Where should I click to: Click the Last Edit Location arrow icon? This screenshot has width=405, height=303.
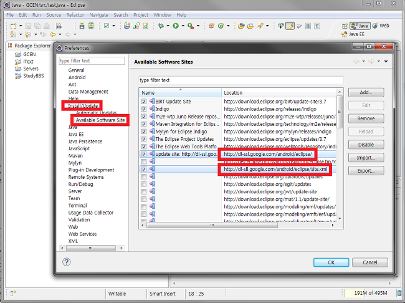click(43, 34)
